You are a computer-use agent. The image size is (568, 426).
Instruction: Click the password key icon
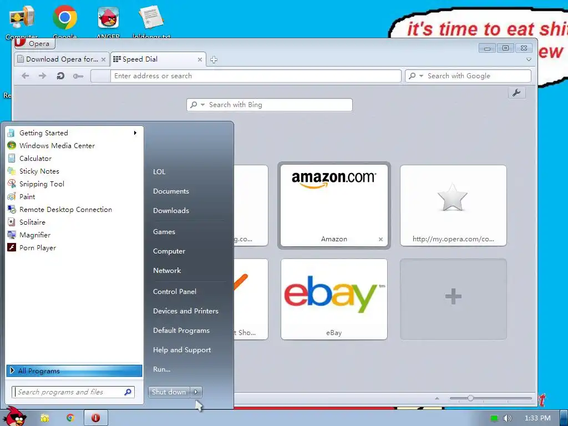point(78,76)
